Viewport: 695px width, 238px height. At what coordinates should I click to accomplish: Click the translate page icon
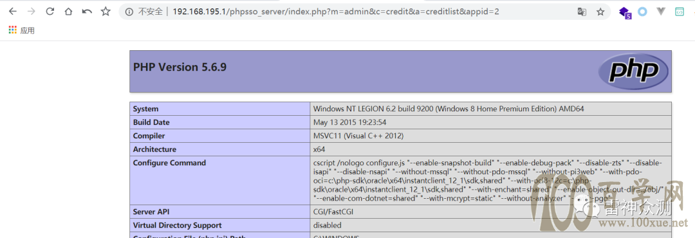tap(582, 12)
